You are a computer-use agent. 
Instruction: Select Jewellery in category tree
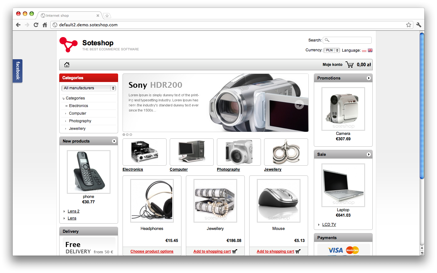tap(77, 129)
